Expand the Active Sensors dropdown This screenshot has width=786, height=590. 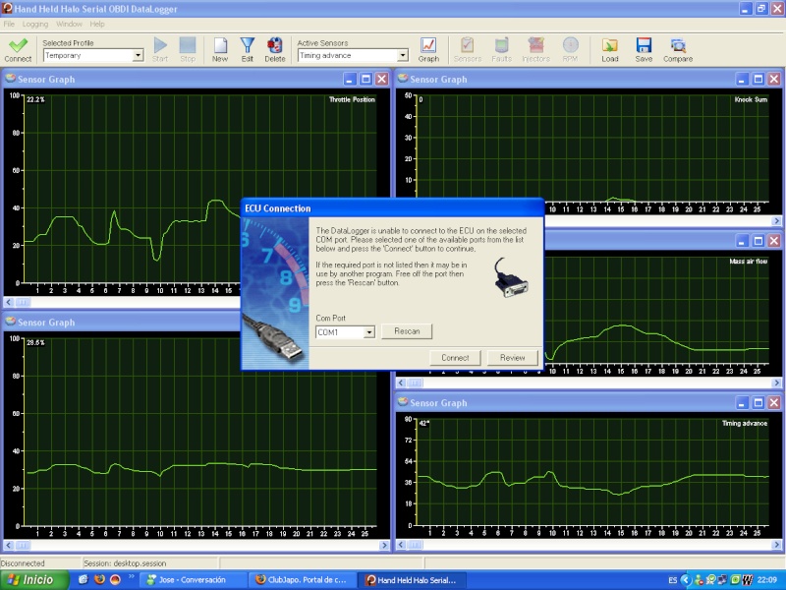point(403,55)
